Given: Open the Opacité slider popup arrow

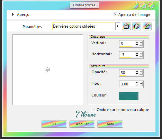Looking at the screenshot, I should coord(141,73).
